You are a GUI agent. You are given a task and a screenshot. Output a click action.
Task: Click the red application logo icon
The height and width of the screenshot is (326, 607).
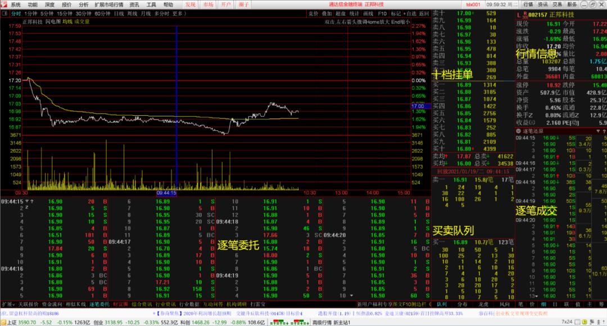(3, 4)
